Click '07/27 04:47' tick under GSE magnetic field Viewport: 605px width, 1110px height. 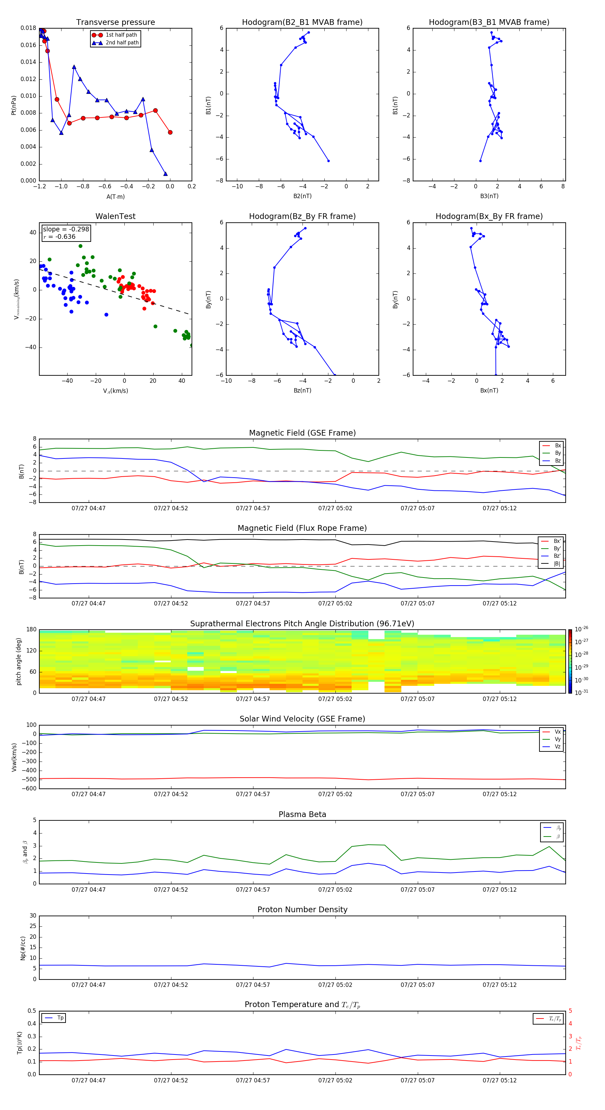[x=88, y=509]
